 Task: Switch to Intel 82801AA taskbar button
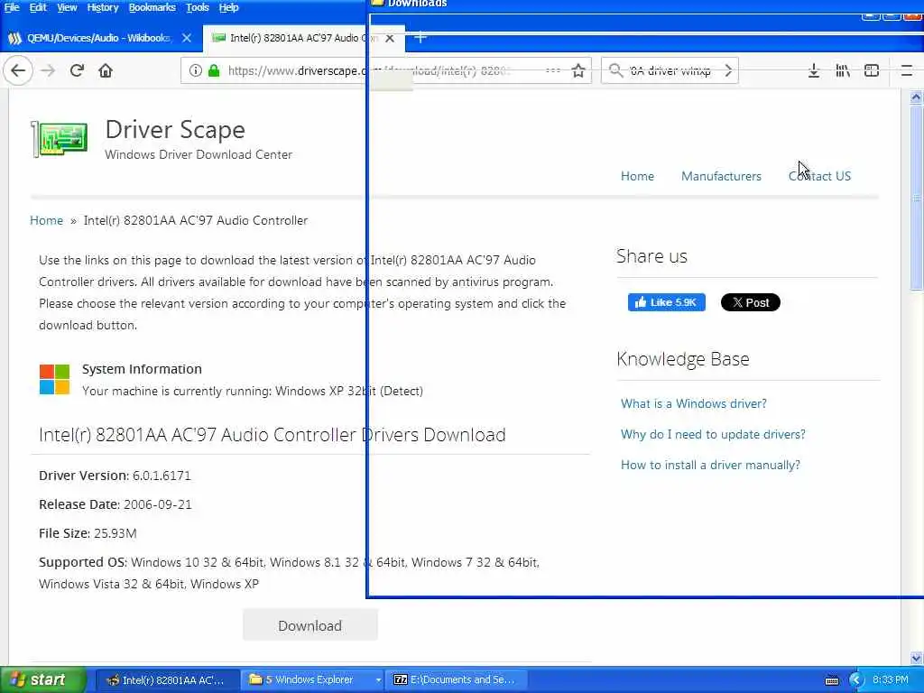167,679
